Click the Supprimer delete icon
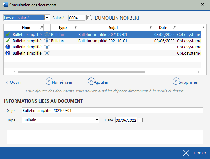The image size is (210, 159). 176,81
